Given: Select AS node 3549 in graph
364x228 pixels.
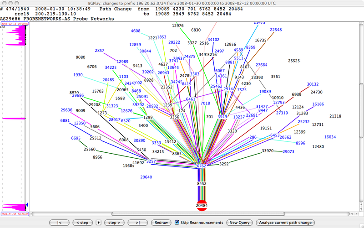Looking at the screenshot, I should [x=222, y=117].
